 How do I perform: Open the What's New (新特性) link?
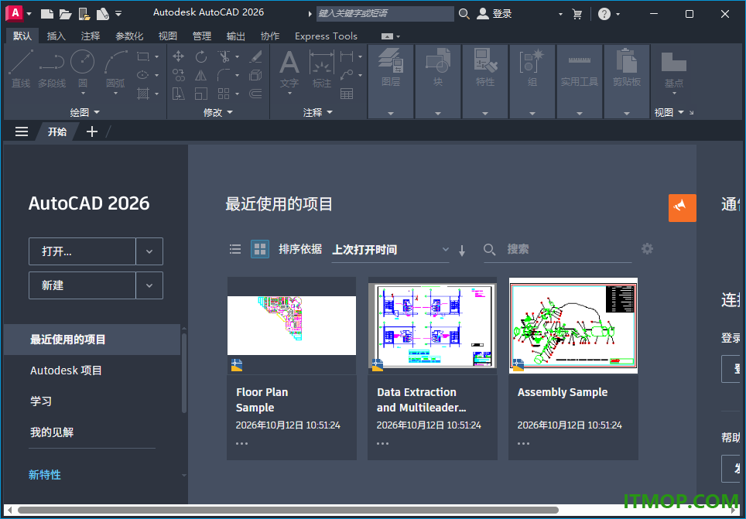tap(45, 474)
